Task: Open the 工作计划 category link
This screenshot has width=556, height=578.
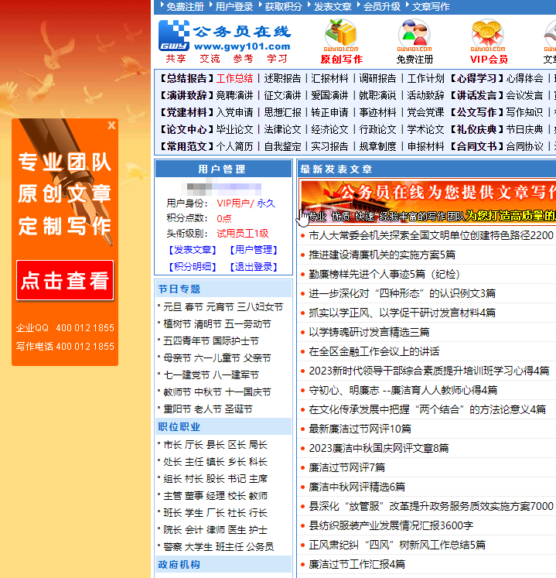Action: point(425,78)
